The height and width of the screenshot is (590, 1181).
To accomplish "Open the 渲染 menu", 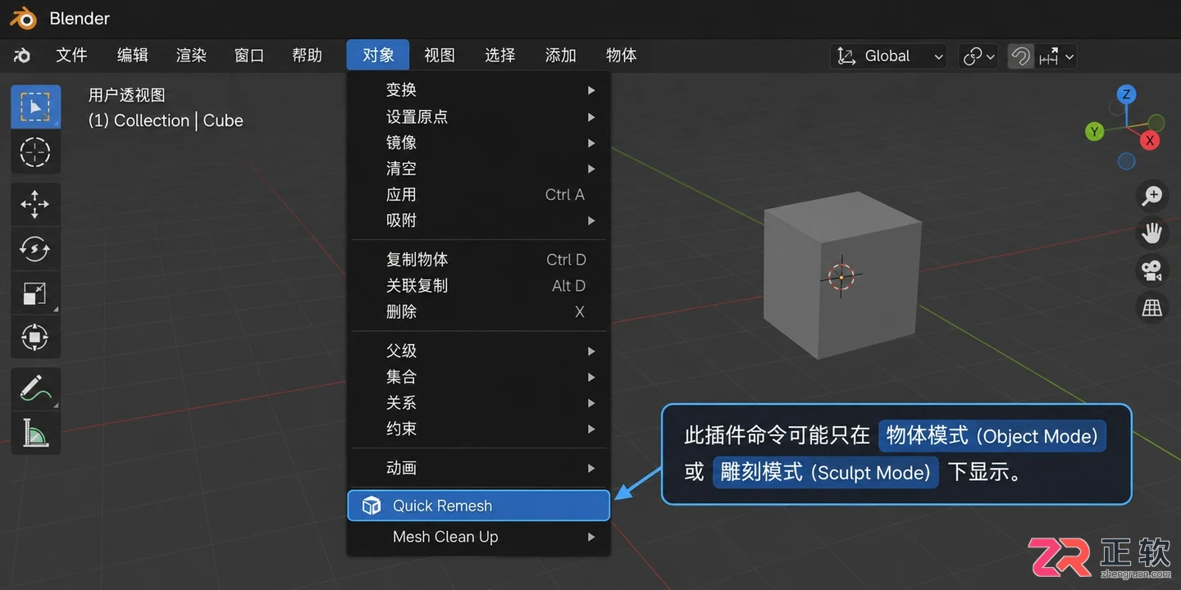I will click(x=191, y=56).
